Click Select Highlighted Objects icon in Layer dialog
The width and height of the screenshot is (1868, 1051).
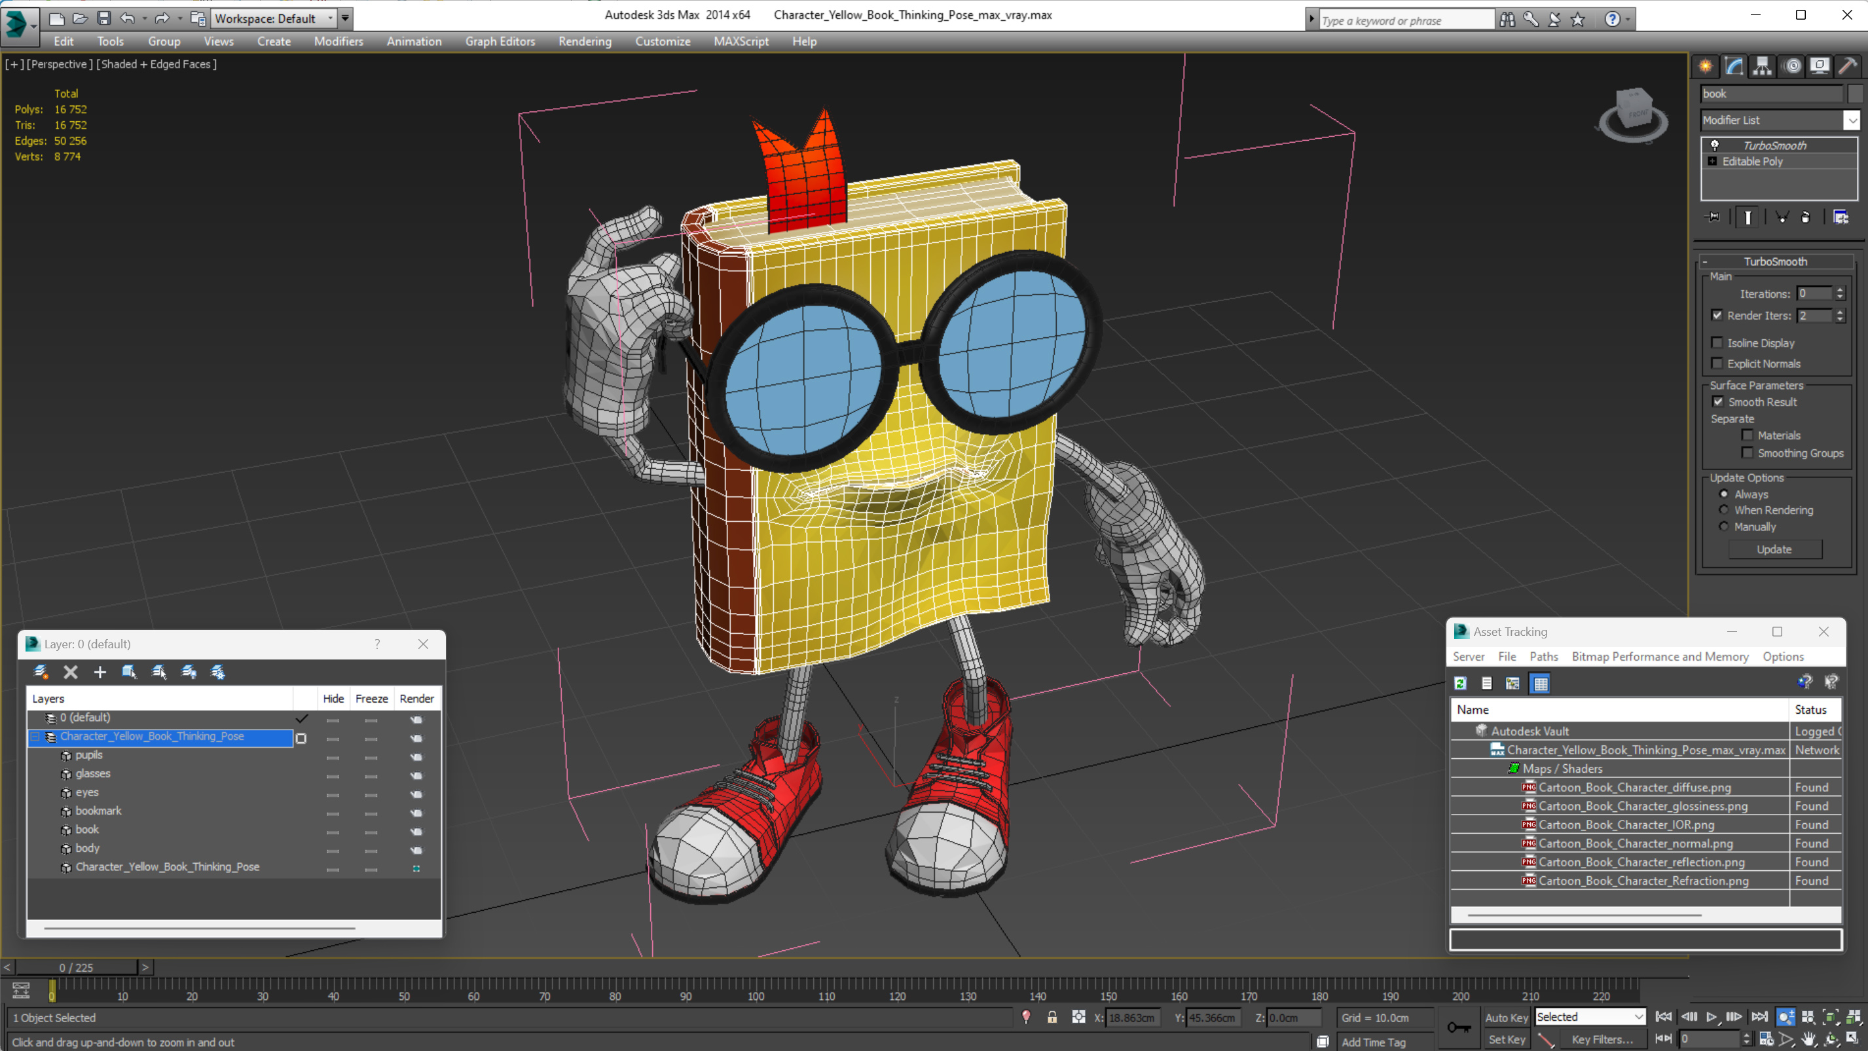pyautogui.click(x=129, y=672)
